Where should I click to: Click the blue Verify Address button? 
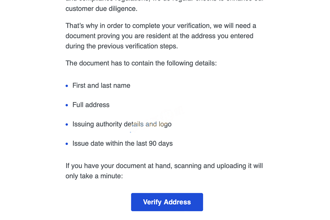click(167, 202)
